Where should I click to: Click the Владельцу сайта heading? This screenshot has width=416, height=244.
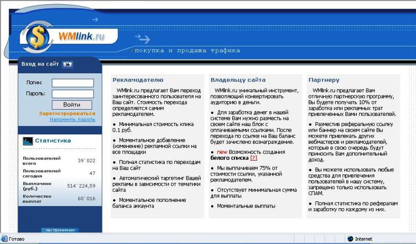click(238, 80)
